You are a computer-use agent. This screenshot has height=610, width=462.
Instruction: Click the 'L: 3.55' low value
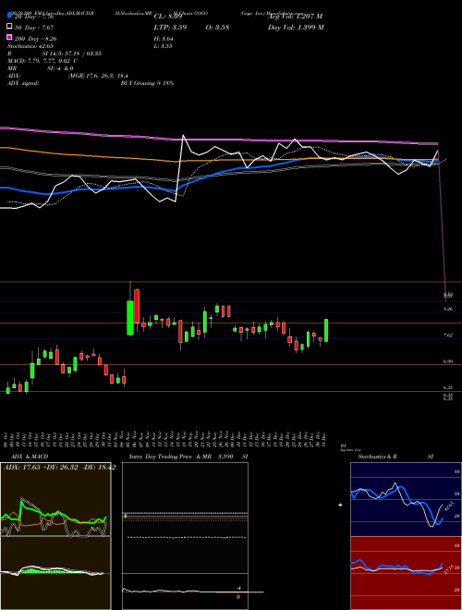164,46
